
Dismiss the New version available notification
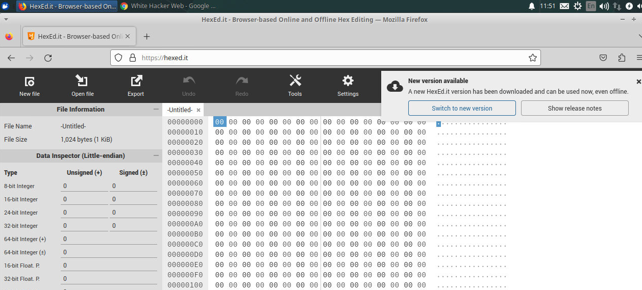point(638,82)
